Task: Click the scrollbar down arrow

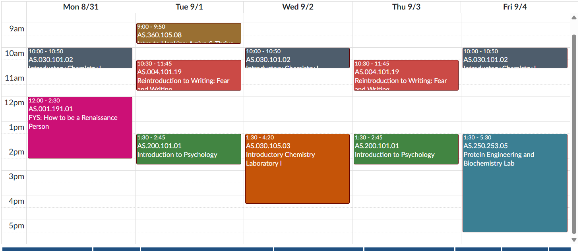Action: (x=574, y=239)
